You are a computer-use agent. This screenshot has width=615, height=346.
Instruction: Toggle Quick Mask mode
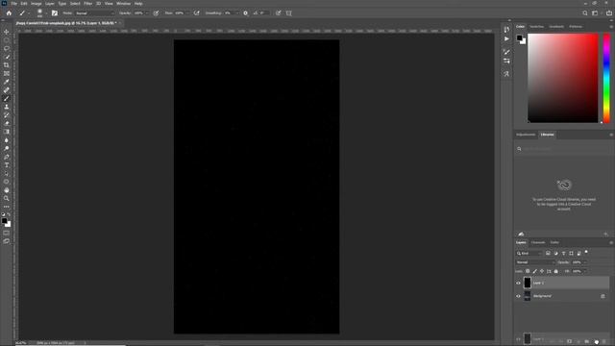pyautogui.click(x=7, y=233)
